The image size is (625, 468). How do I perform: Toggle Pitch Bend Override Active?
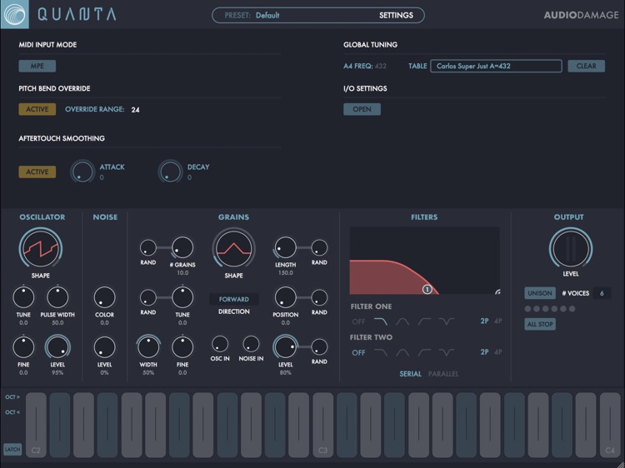coord(37,109)
